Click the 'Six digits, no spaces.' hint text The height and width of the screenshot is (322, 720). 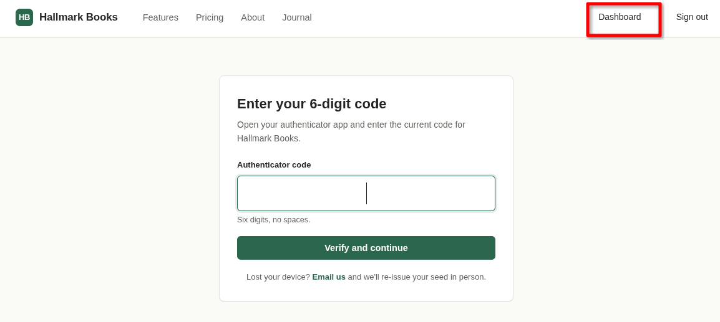pos(274,220)
